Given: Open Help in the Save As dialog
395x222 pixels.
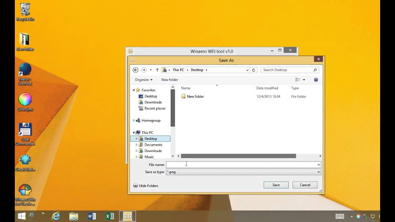Looking at the screenshot, I should coord(316,80).
